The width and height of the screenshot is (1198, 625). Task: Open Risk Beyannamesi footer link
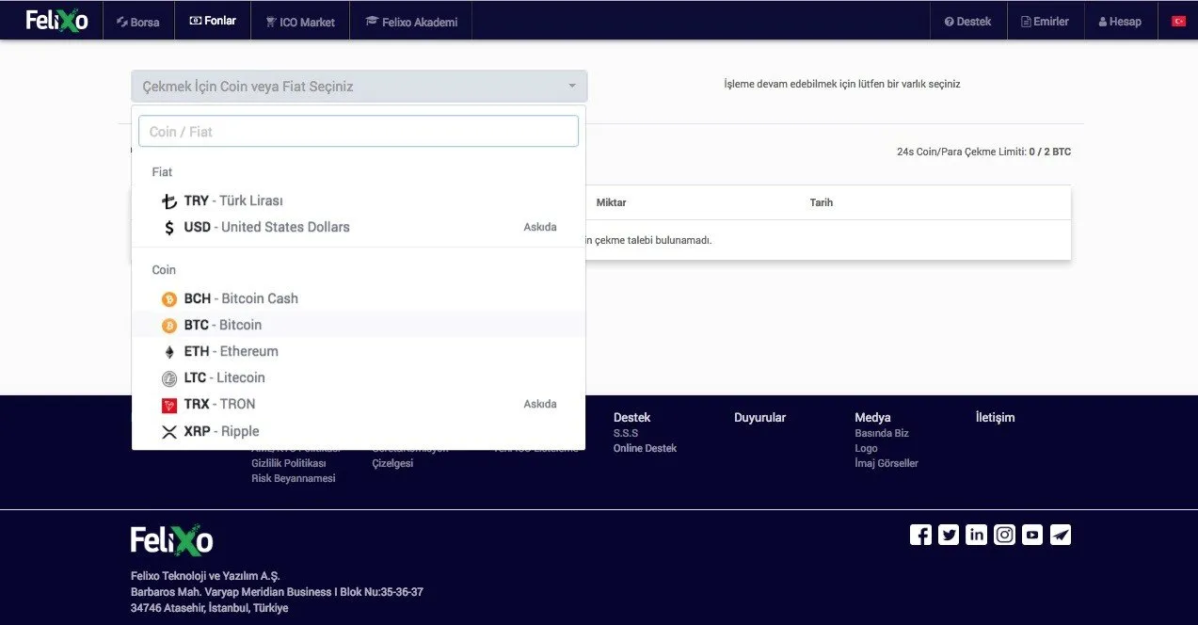[x=294, y=478]
